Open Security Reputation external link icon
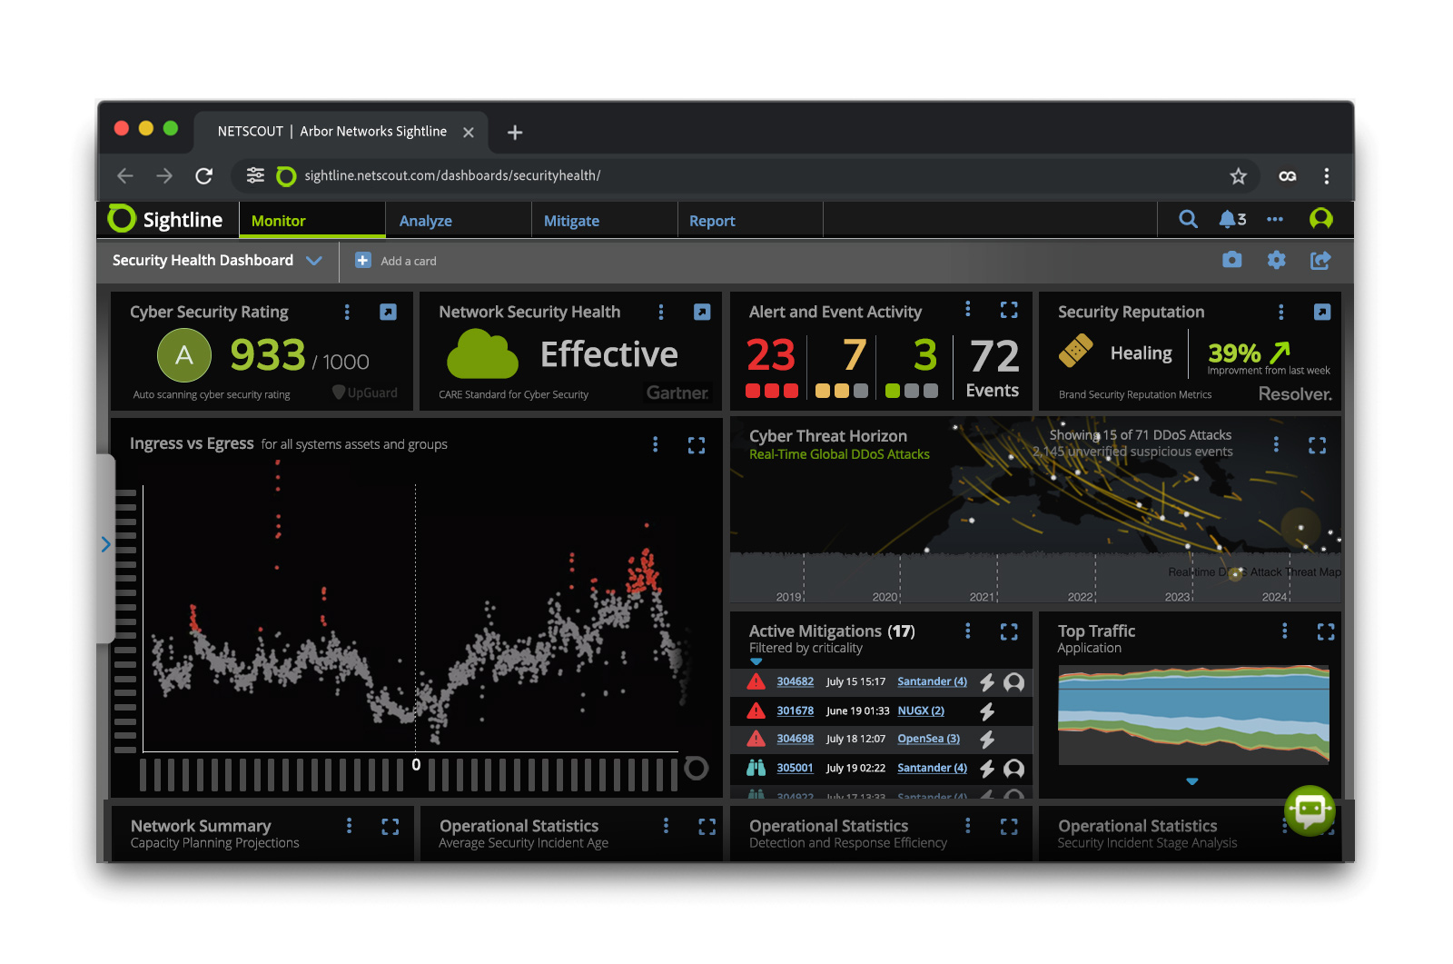 [x=1322, y=312]
